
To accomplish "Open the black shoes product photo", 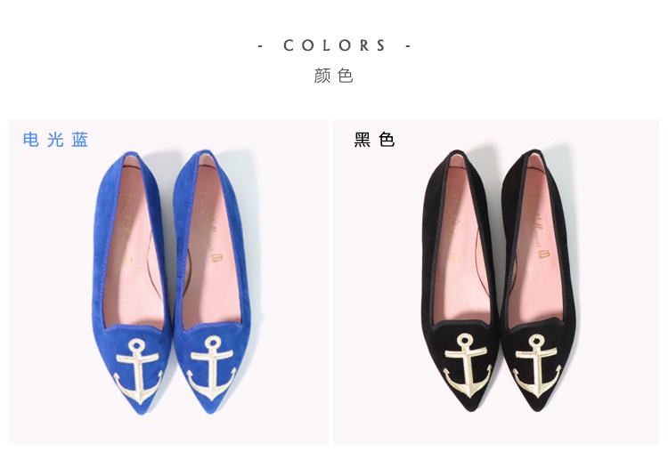I will click(x=496, y=282).
